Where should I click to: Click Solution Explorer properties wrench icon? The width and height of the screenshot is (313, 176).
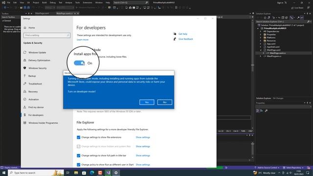[298, 18]
